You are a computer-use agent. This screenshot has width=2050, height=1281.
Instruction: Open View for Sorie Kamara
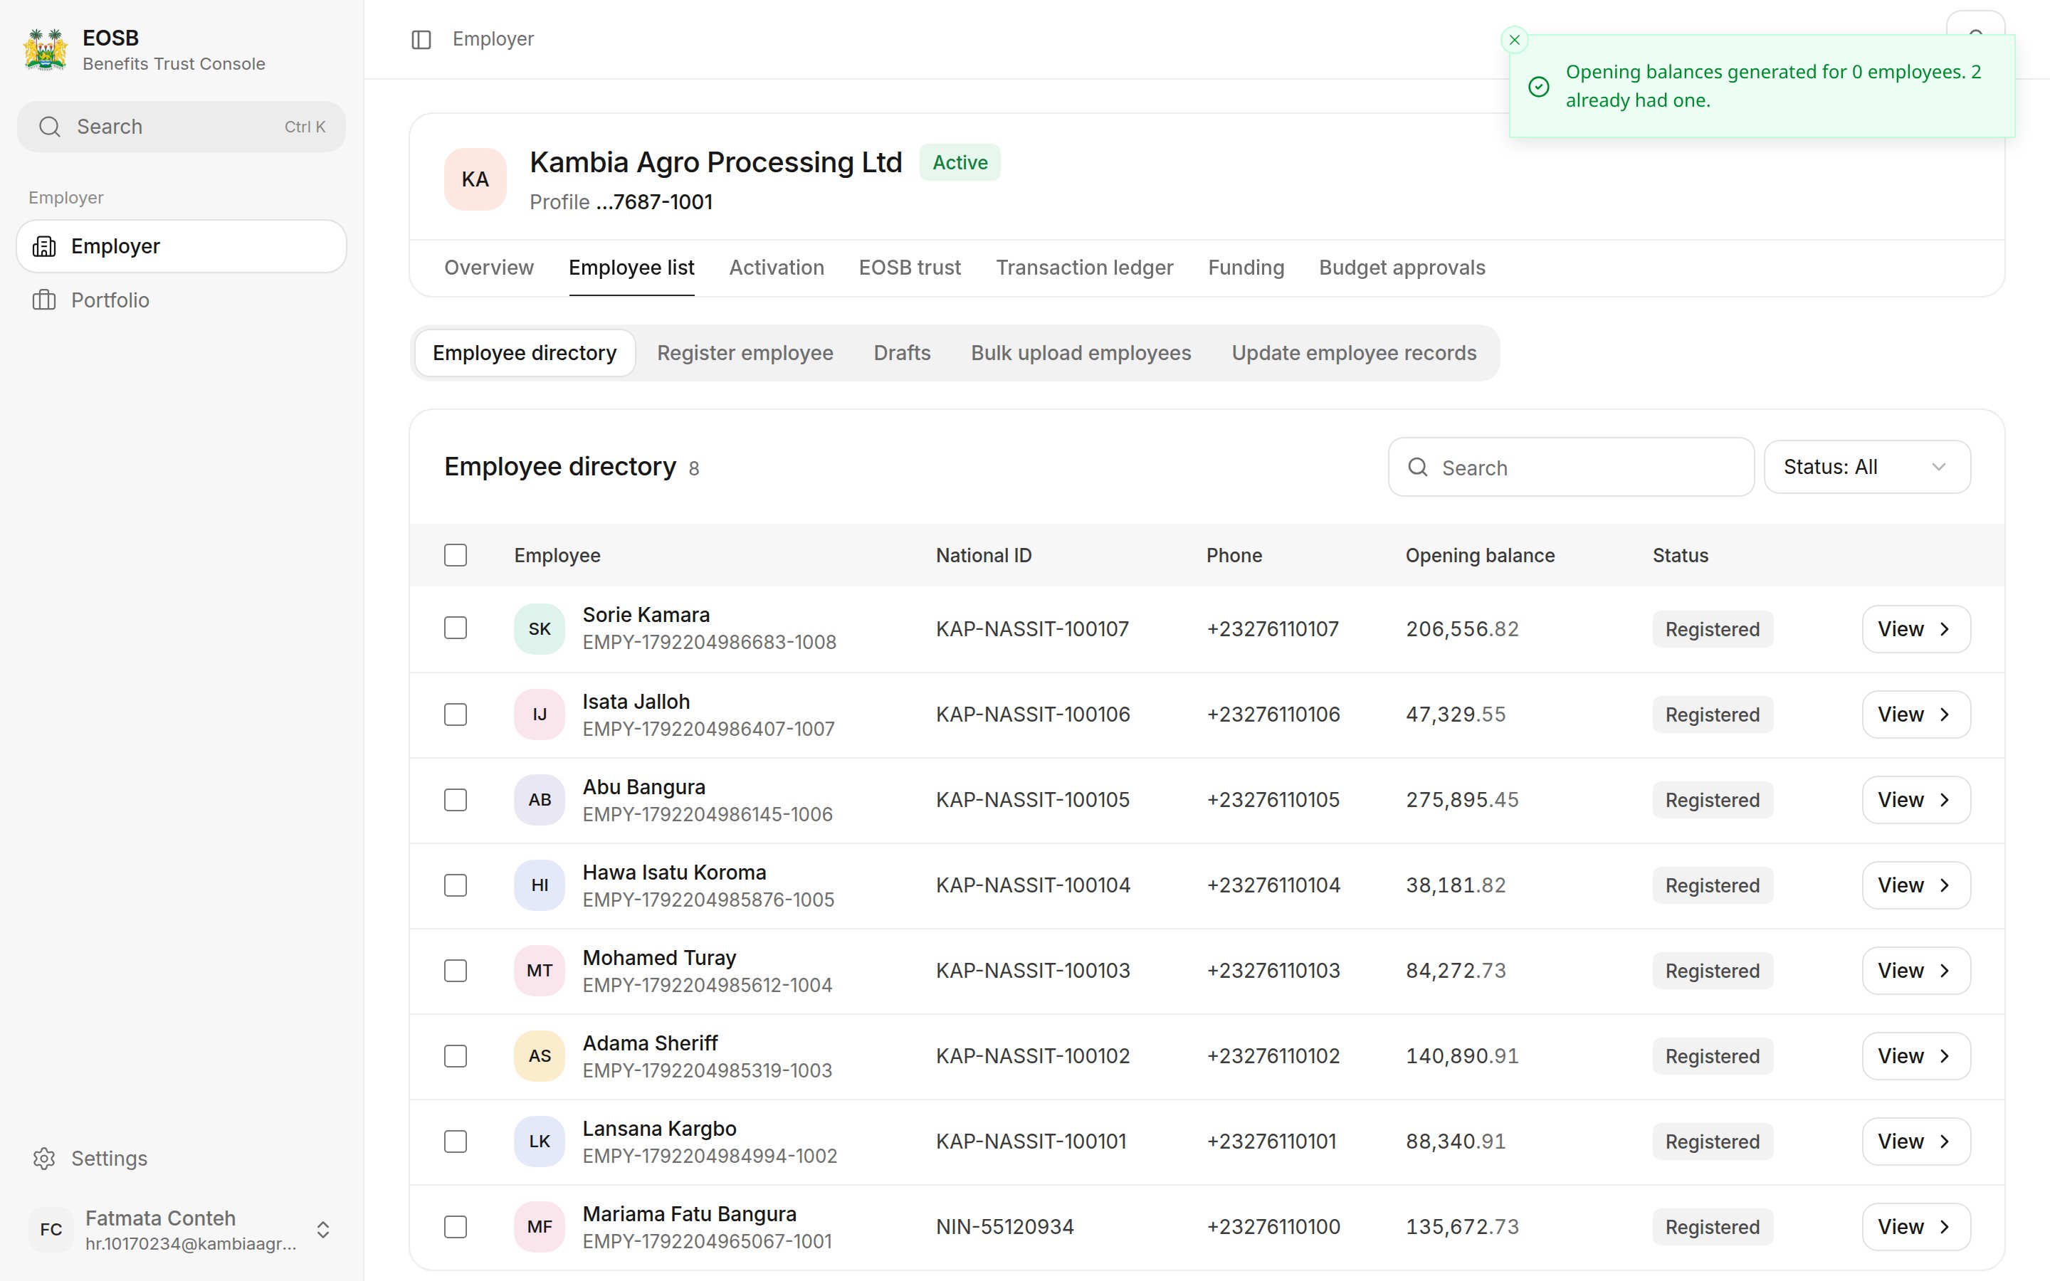pos(1916,628)
